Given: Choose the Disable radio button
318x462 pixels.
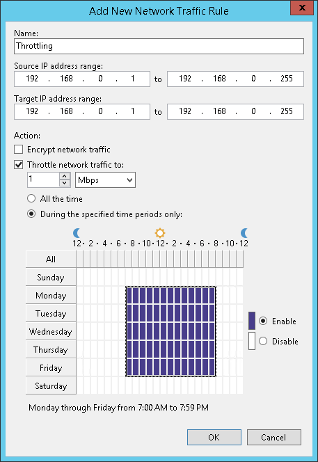Looking at the screenshot, I should (263, 341).
